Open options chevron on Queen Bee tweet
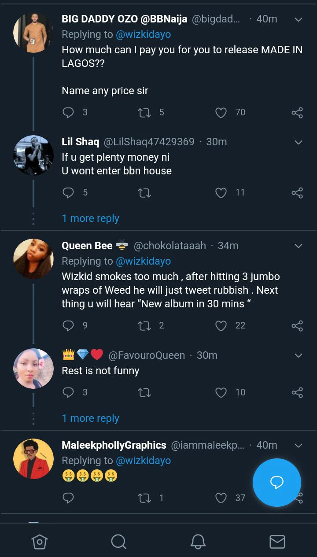Screen dimensions: 317x557 [298, 246]
